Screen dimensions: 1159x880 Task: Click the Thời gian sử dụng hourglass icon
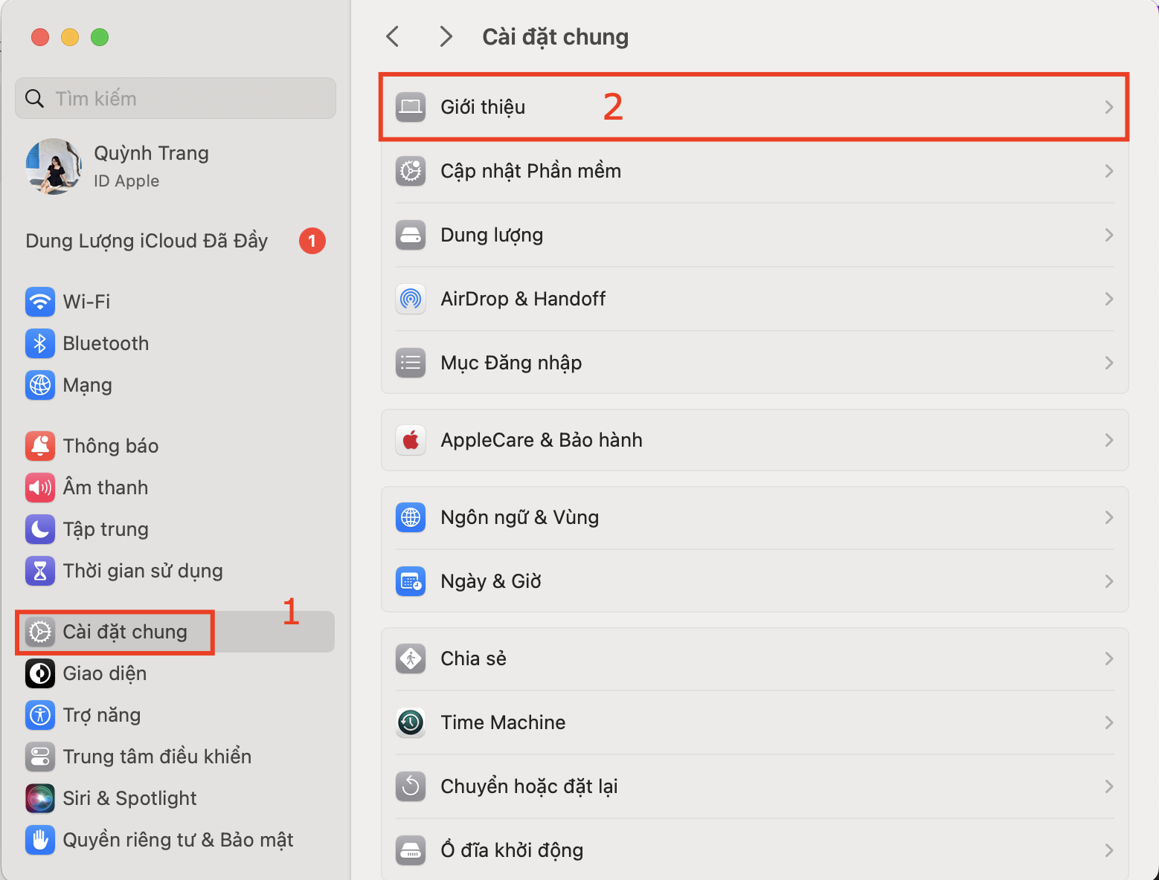(x=40, y=571)
